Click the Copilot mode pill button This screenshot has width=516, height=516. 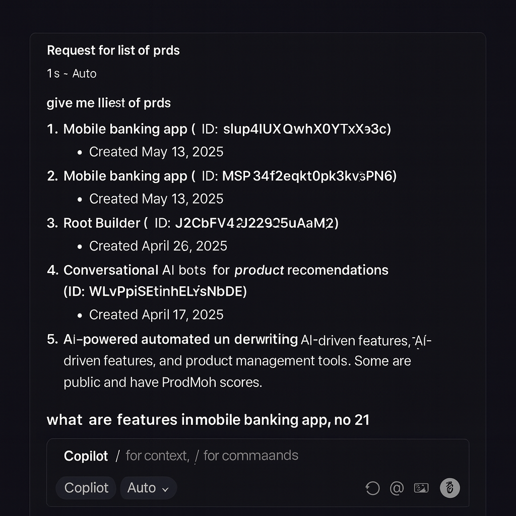pyautogui.click(x=86, y=488)
